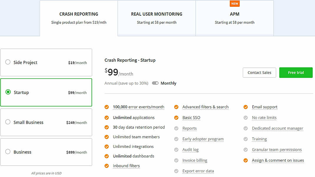Image resolution: width=315 pixels, height=177 pixels.
Task: Select the Side Project plan radio button
Action: (8, 62)
